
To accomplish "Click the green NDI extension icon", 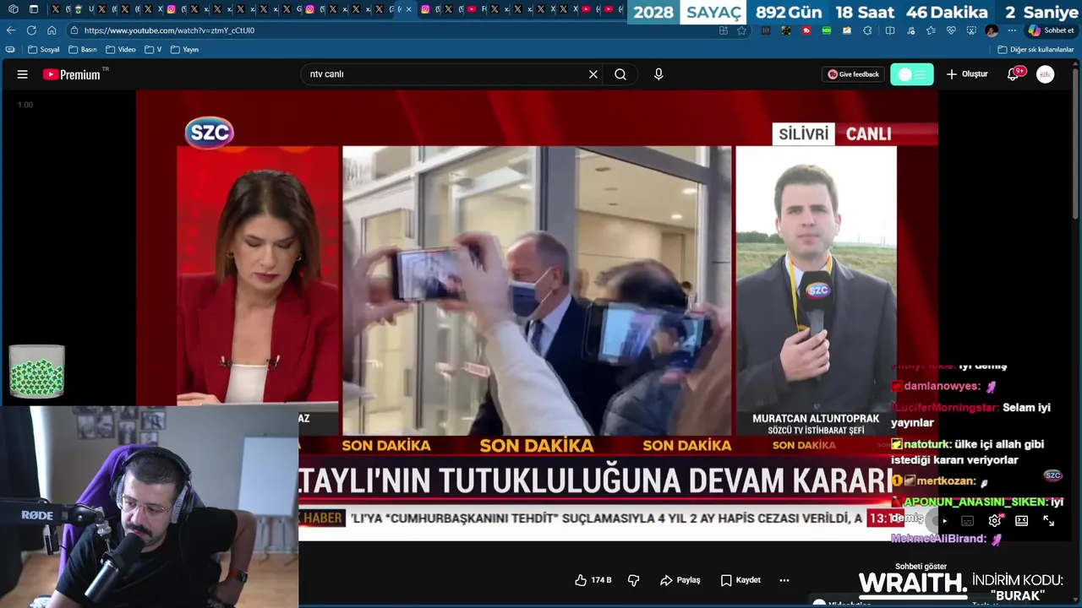I will pyautogui.click(x=827, y=30).
